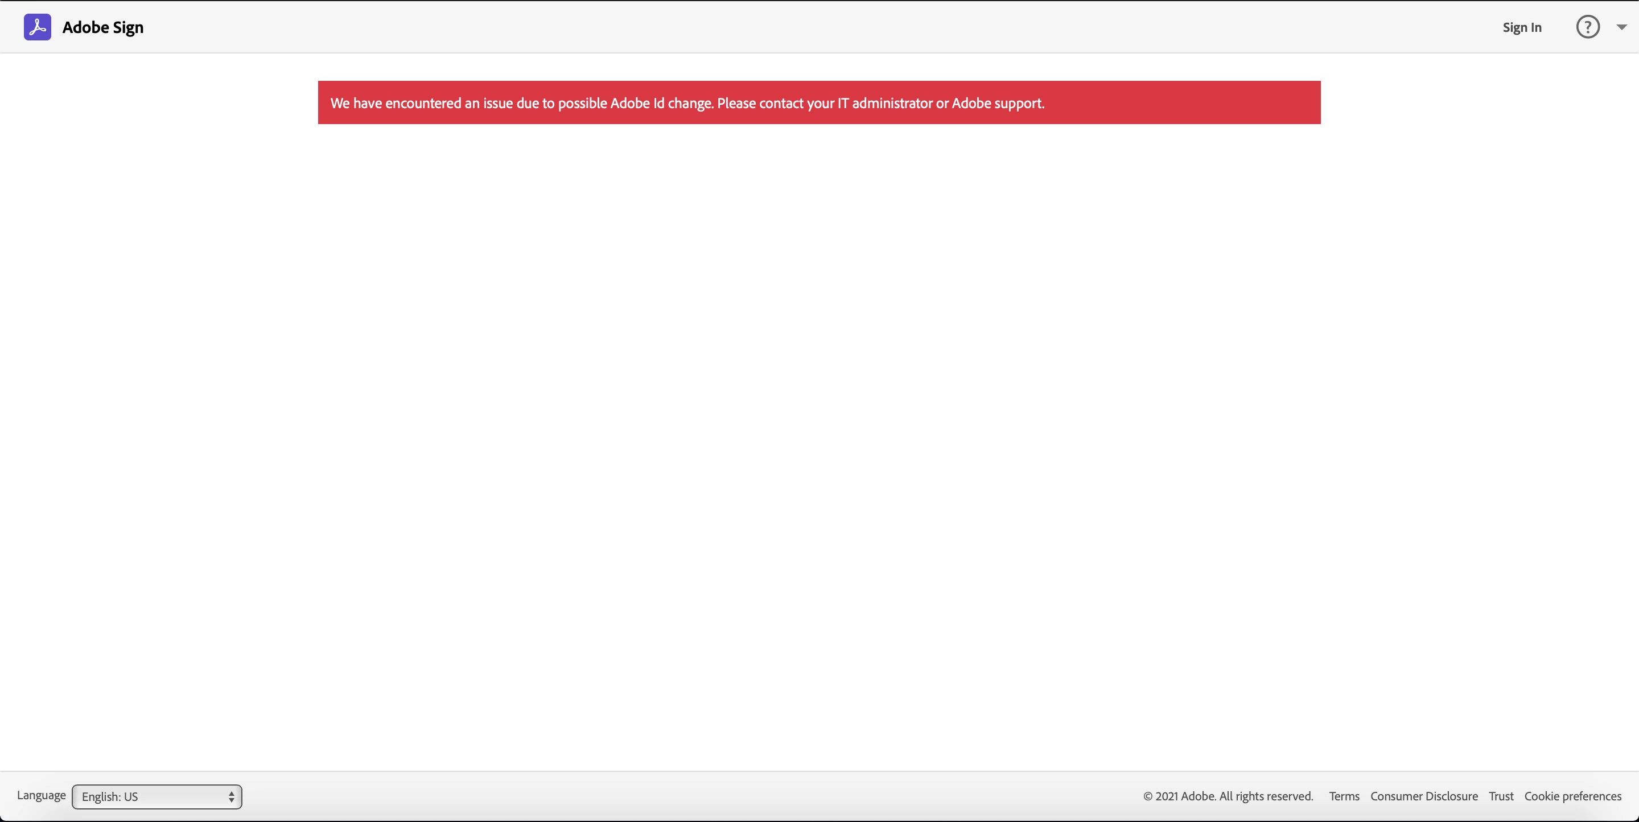Image resolution: width=1639 pixels, height=822 pixels.
Task: Open the Sign In link
Action: point(1521,27)
